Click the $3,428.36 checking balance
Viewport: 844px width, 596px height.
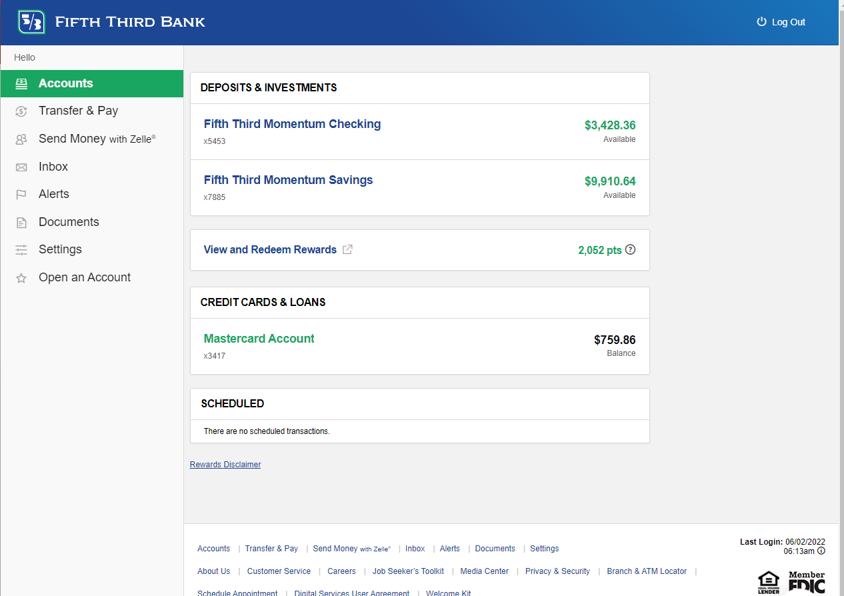[x=610, y=125]
